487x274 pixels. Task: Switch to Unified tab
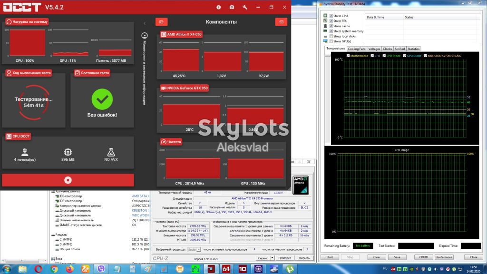(x=399, y=49)
